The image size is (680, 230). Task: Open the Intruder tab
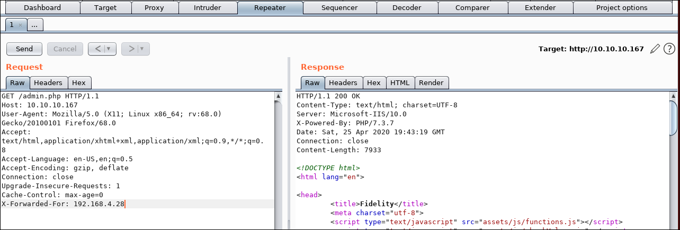208,8
